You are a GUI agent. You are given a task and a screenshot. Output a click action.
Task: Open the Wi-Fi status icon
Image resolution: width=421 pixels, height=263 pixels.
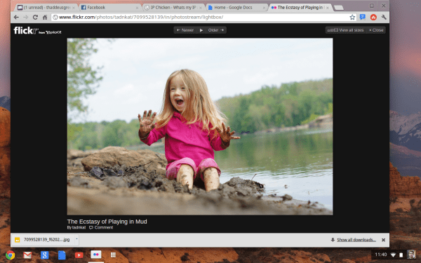click(393, 255)
